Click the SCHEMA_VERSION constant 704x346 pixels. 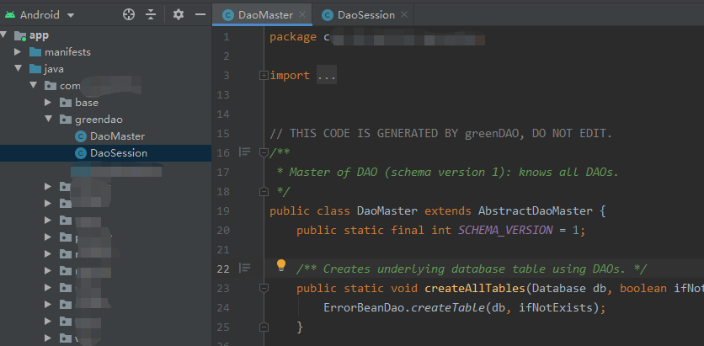505,230
